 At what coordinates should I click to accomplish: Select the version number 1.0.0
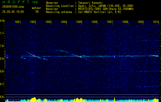[x=35, y=2]
